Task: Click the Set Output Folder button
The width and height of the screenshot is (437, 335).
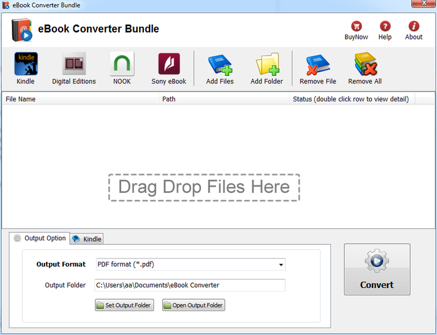Action: point(125,305)
